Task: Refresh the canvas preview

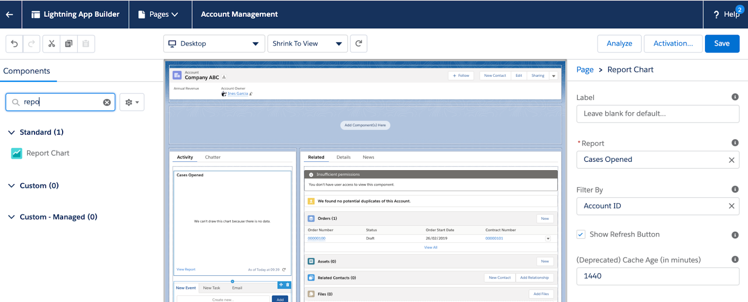Action: (359, 43)
